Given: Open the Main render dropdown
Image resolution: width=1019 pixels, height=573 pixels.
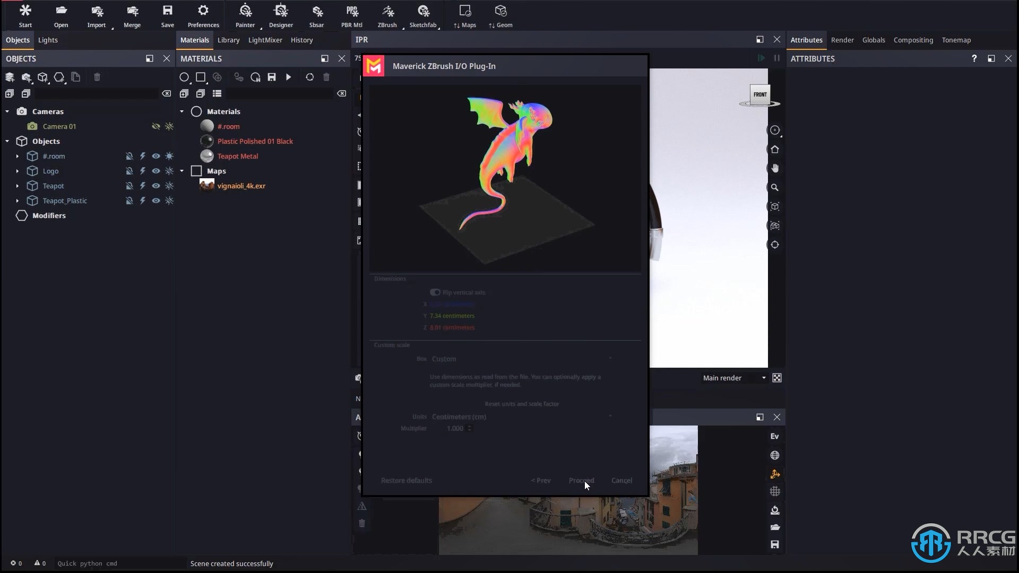Looking at the screenshot, I should pyautogui.click(x=735, y=378).
